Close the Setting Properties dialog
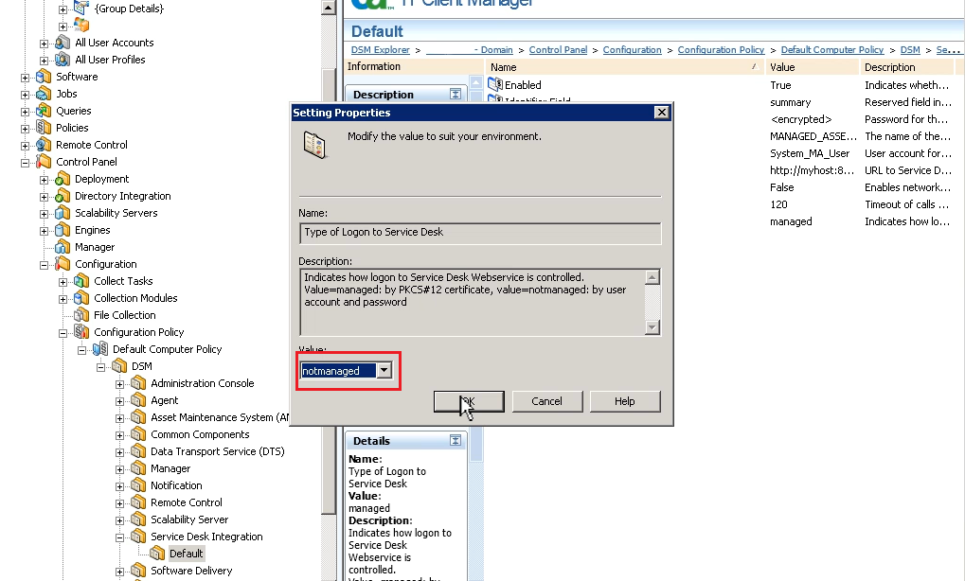This screenshot has height=581, width=965. 661,112
